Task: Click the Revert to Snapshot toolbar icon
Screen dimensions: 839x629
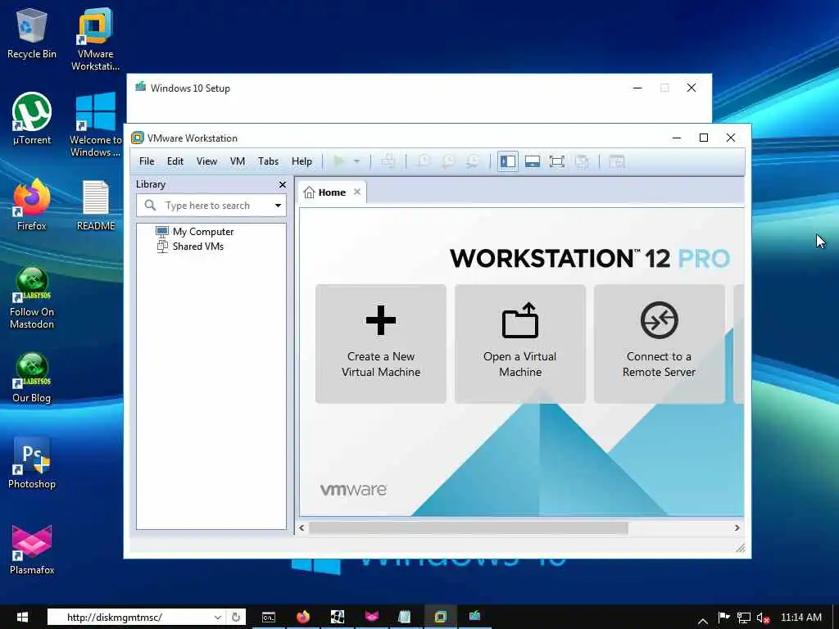Action: (448, 161)
